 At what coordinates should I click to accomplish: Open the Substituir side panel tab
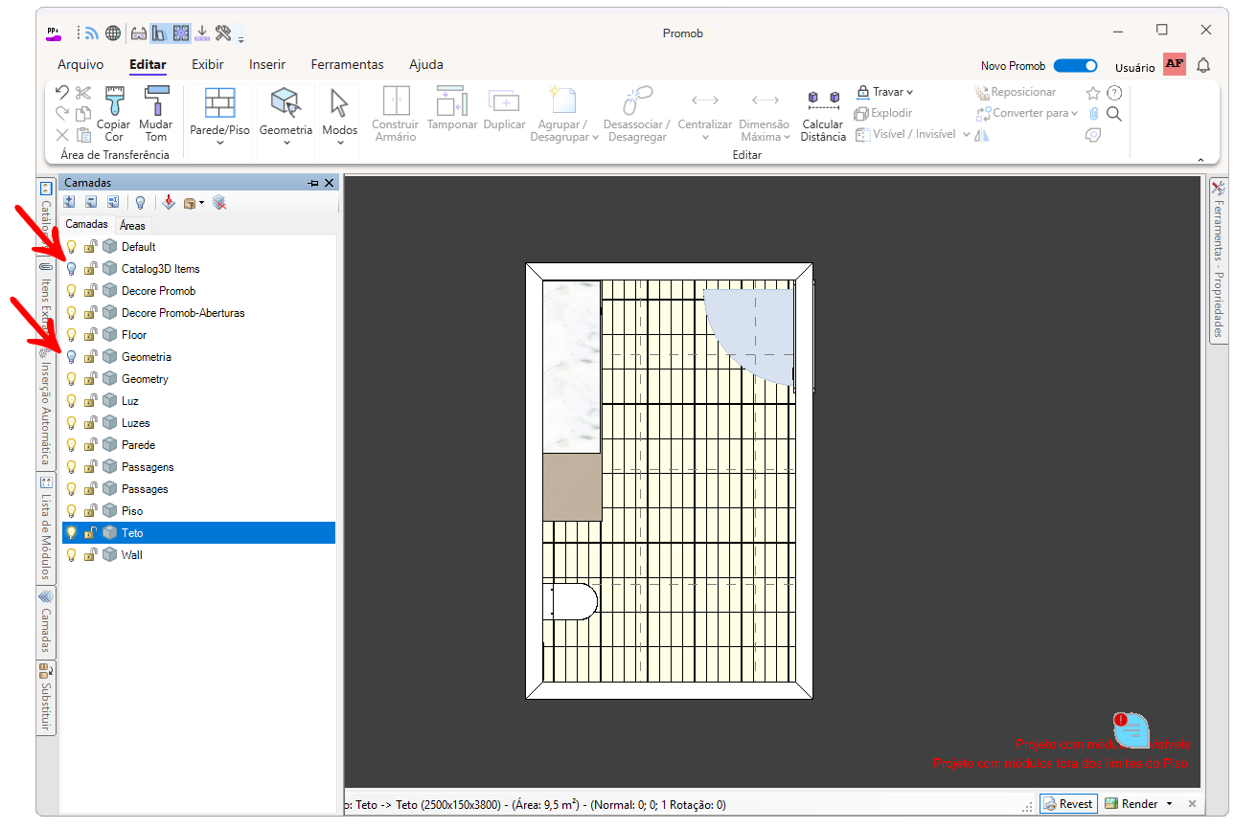coord(45,697)
